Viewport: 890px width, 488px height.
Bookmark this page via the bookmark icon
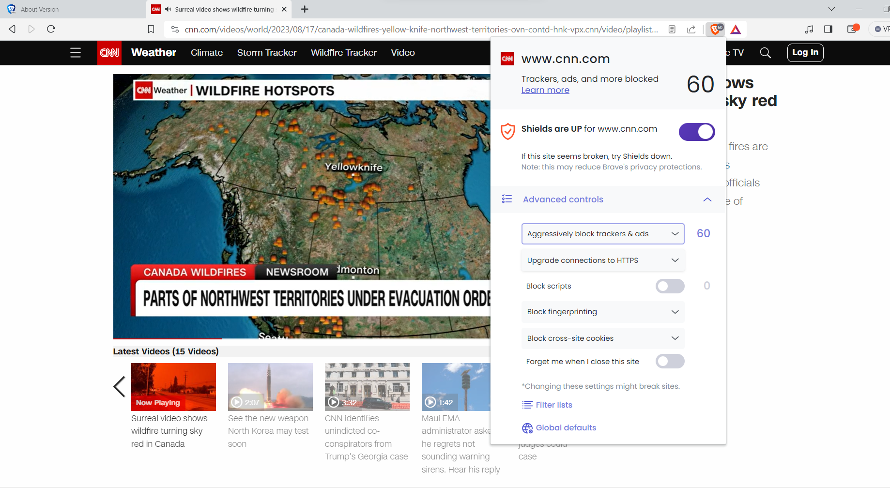click(151, 29)
